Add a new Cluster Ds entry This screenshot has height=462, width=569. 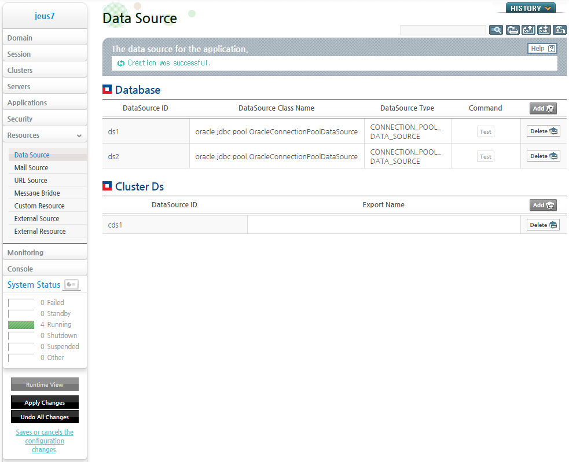click(543, 205)
